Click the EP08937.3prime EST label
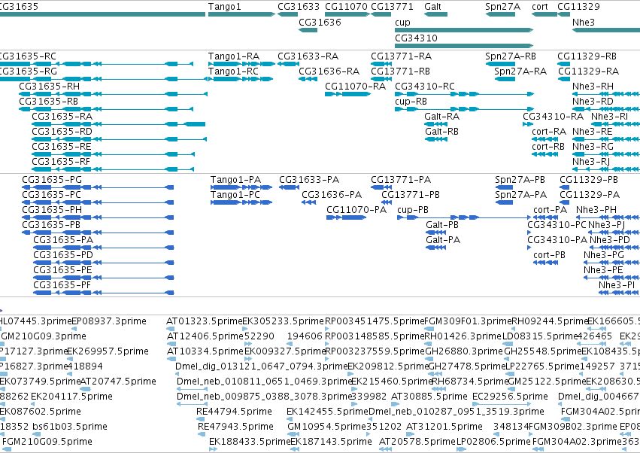This screenshot has width=640, height=453. [108, 321]
